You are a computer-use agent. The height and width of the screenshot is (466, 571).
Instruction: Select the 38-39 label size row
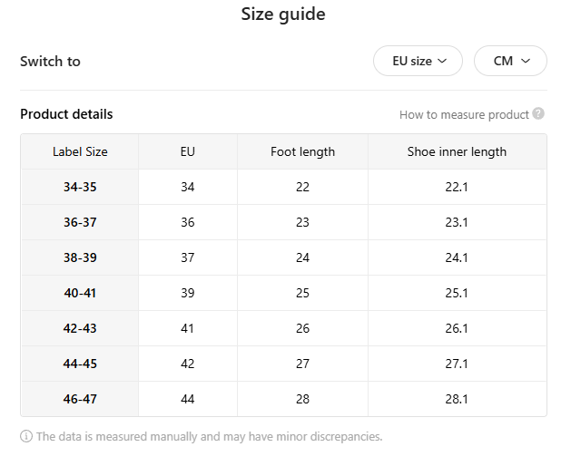[x=283, y=257]
